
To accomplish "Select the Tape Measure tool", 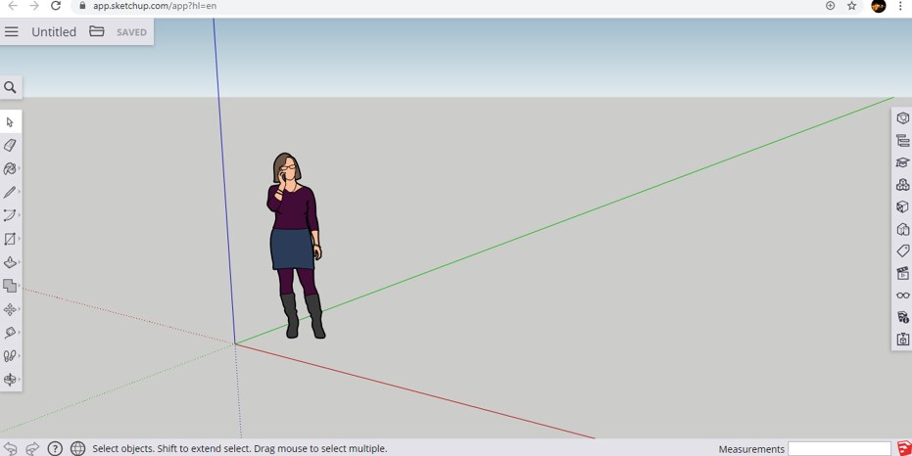I will pyautogui.click(x=10, y=333).
